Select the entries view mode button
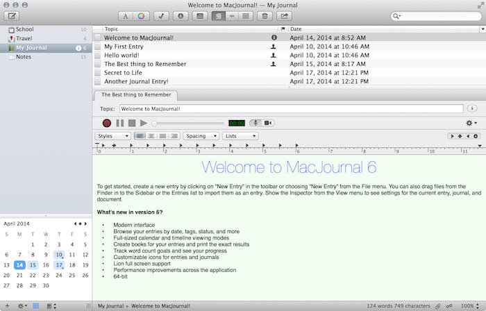The height and width of the screenshot is (311, 486). (218, 16)
